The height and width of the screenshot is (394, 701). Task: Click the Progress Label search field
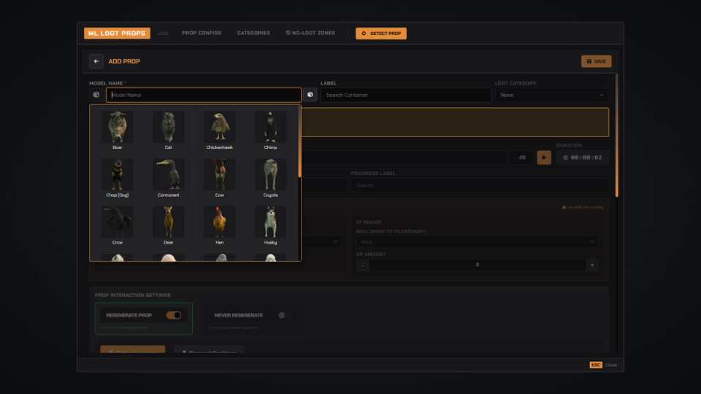[x=479, y=185]
